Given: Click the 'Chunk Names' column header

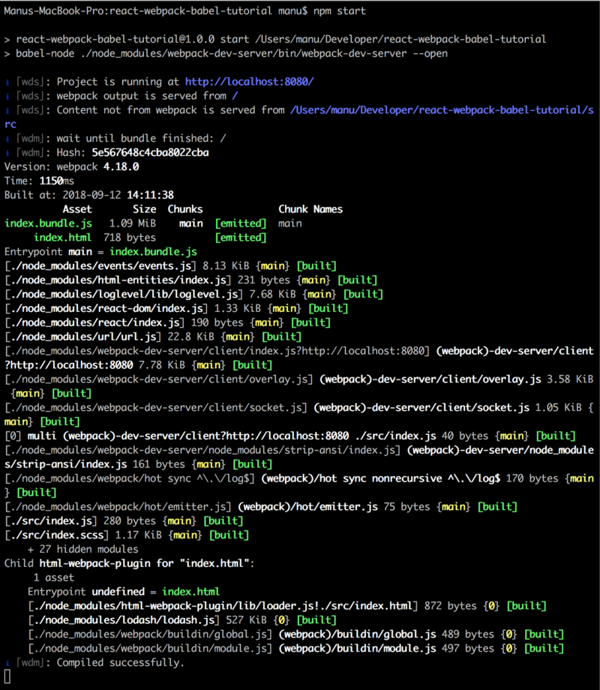Looking at the screenshot, I should (310, 209).
